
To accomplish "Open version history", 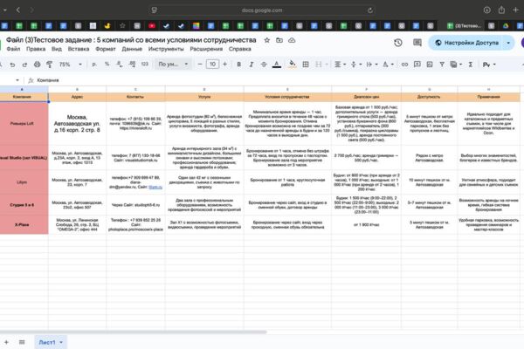I will [397, 43].
